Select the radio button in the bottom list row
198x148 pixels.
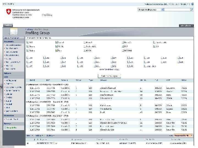coord(28,143)
